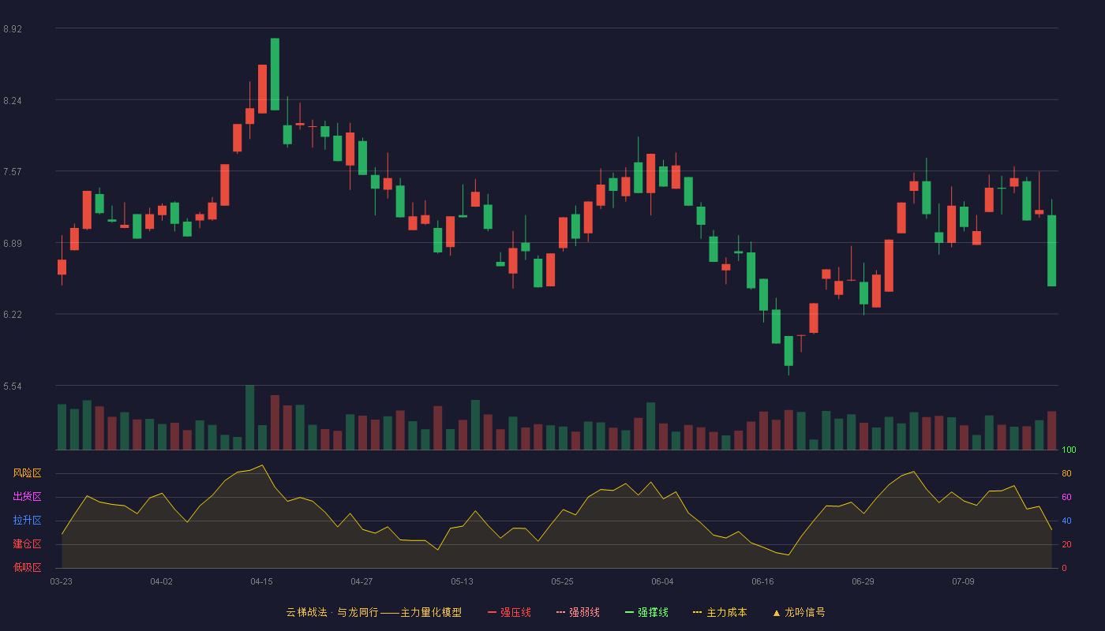Click the 05-13 date label
Viewport: 1105px width, 631px height.
point(462,581)
